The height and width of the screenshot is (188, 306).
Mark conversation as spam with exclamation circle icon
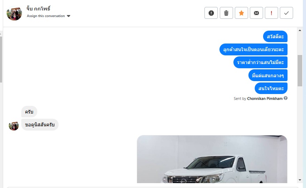211,13
